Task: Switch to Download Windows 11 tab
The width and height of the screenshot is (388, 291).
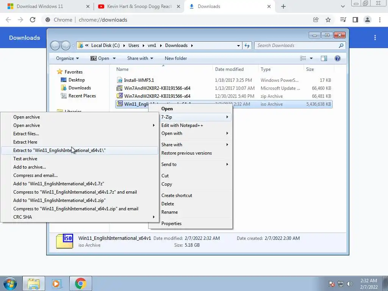Action: [39, 6]
